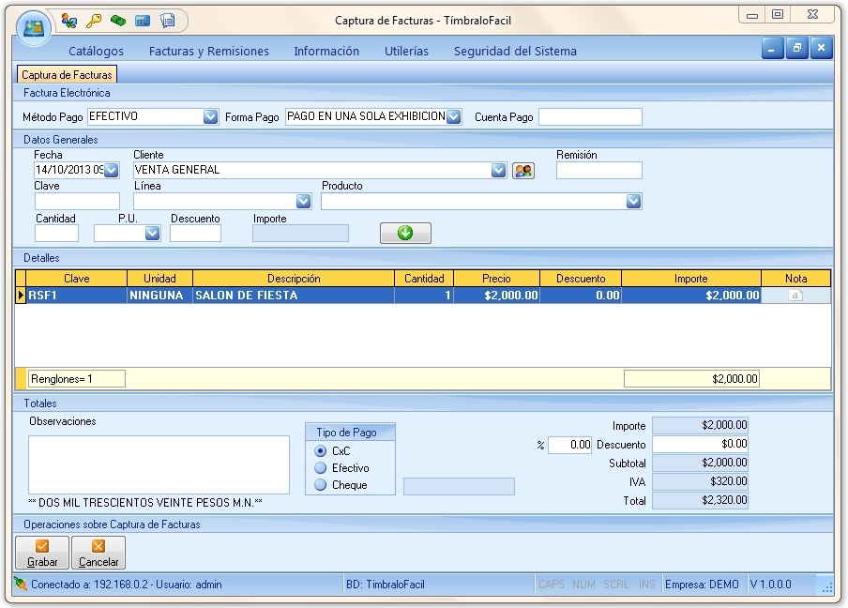Click the Nota icon in the RSF1 row

pyautogui.click(x=795, y=296)
